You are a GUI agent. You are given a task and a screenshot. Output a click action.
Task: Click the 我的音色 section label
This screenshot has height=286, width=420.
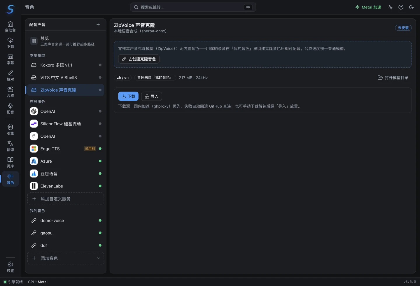pos(37,210)
